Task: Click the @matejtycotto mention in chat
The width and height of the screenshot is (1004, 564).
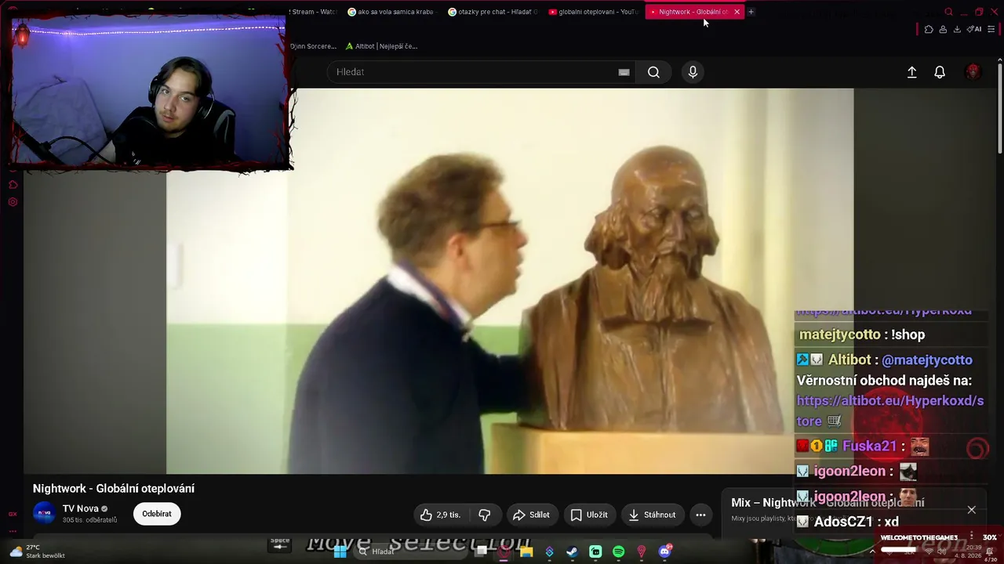Action: 927,360
